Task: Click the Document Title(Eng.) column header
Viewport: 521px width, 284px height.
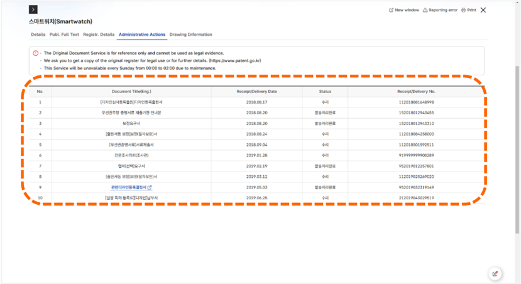Action: point(131,91)
